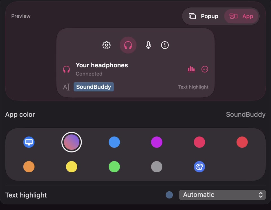Click the highlighted SoundBuddy text sample

94,87
